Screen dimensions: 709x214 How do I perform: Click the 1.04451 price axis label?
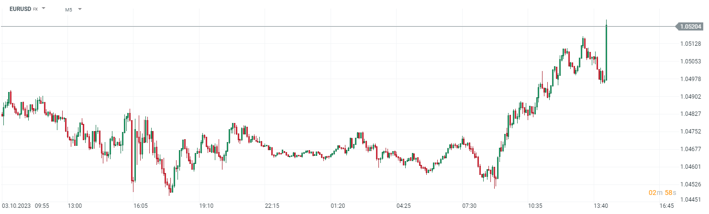click(x=690, y=200)
